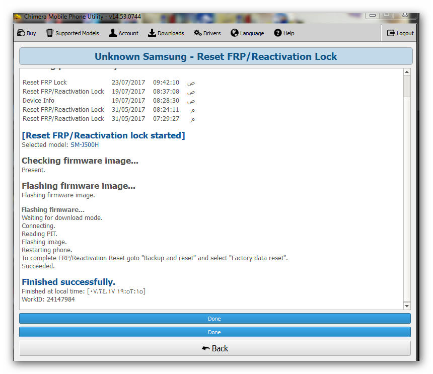Open the Drivers menu
This screenshot has height=374, width=433.
tap(207, 33)
